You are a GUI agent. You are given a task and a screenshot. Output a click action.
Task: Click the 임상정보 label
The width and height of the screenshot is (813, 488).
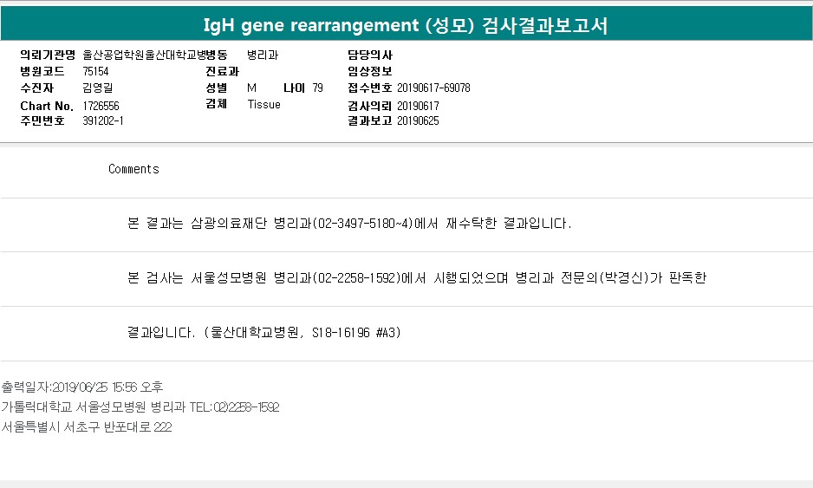coord(369,71)
